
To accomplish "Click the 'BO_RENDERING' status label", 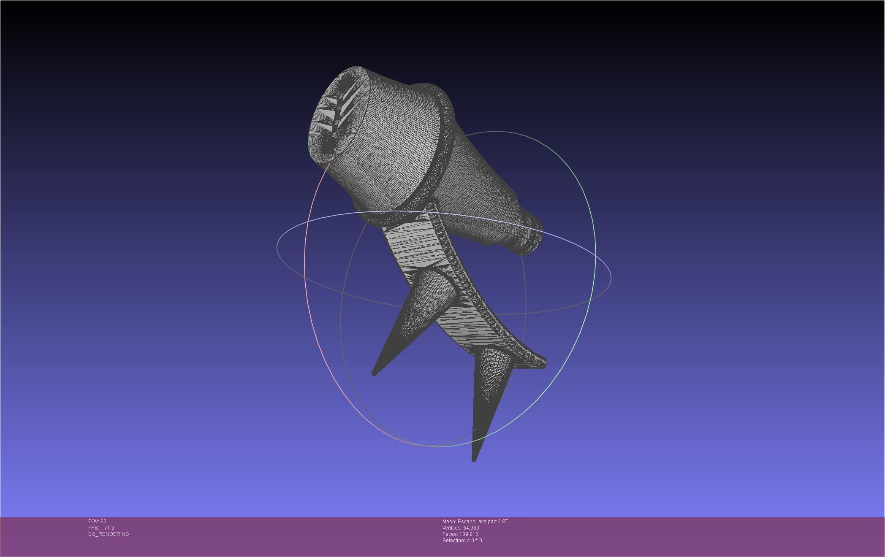I will click(109, 534).
